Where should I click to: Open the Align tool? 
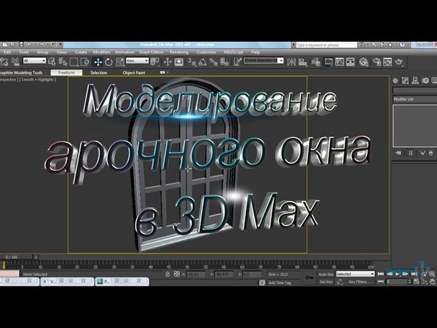pos(302,62)
